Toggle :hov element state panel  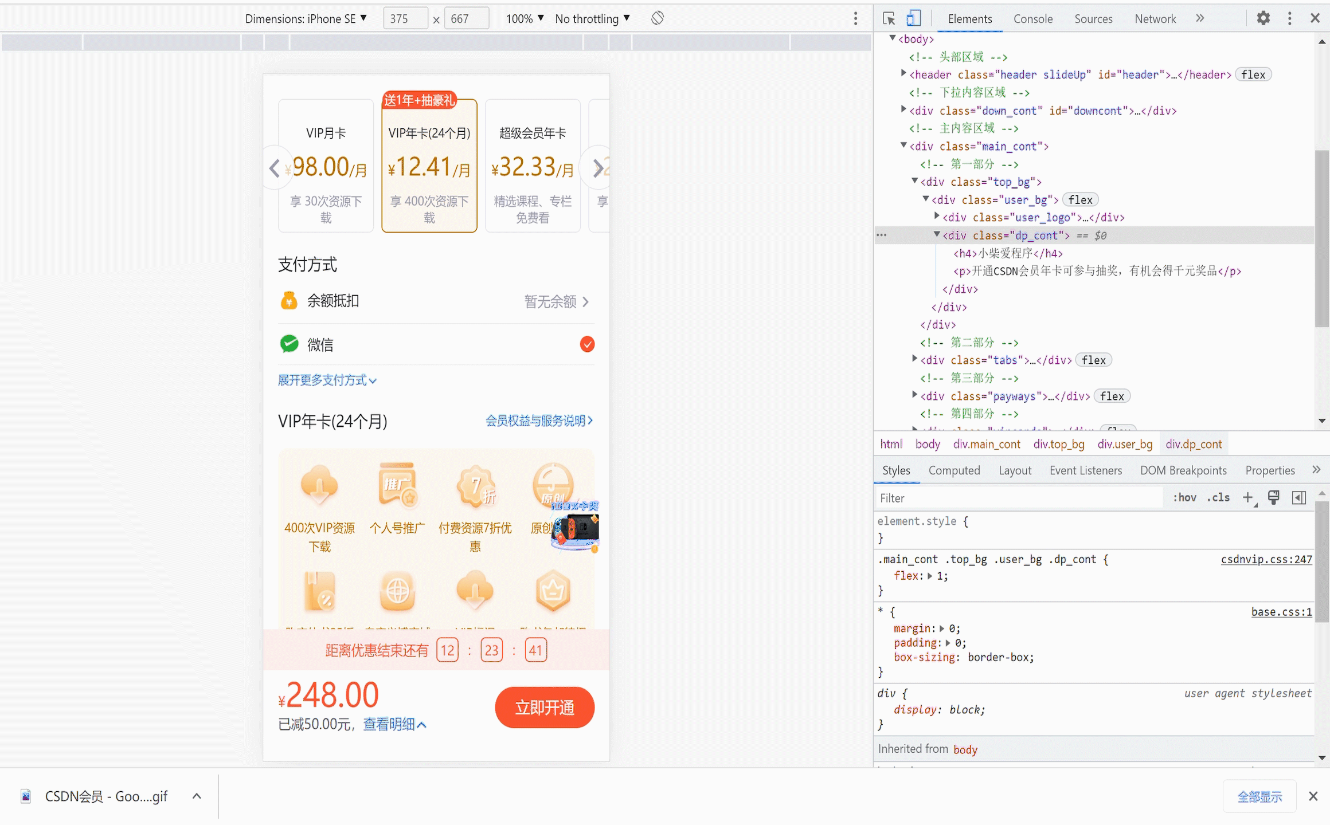(x=1184, y=497)
